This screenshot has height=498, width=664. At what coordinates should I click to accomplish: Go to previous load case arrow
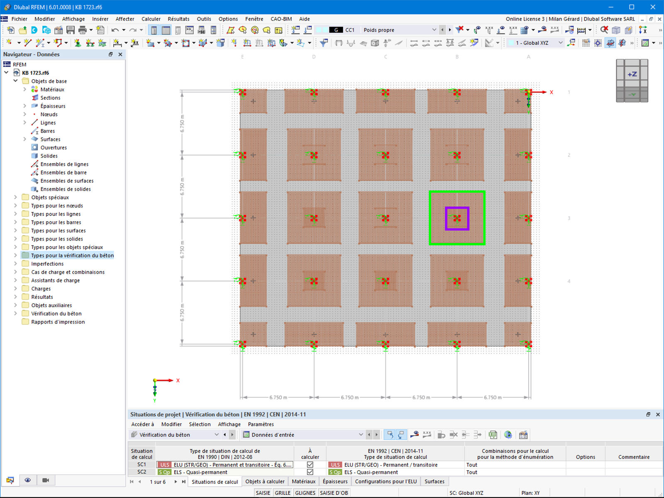[x=442, y=30]
